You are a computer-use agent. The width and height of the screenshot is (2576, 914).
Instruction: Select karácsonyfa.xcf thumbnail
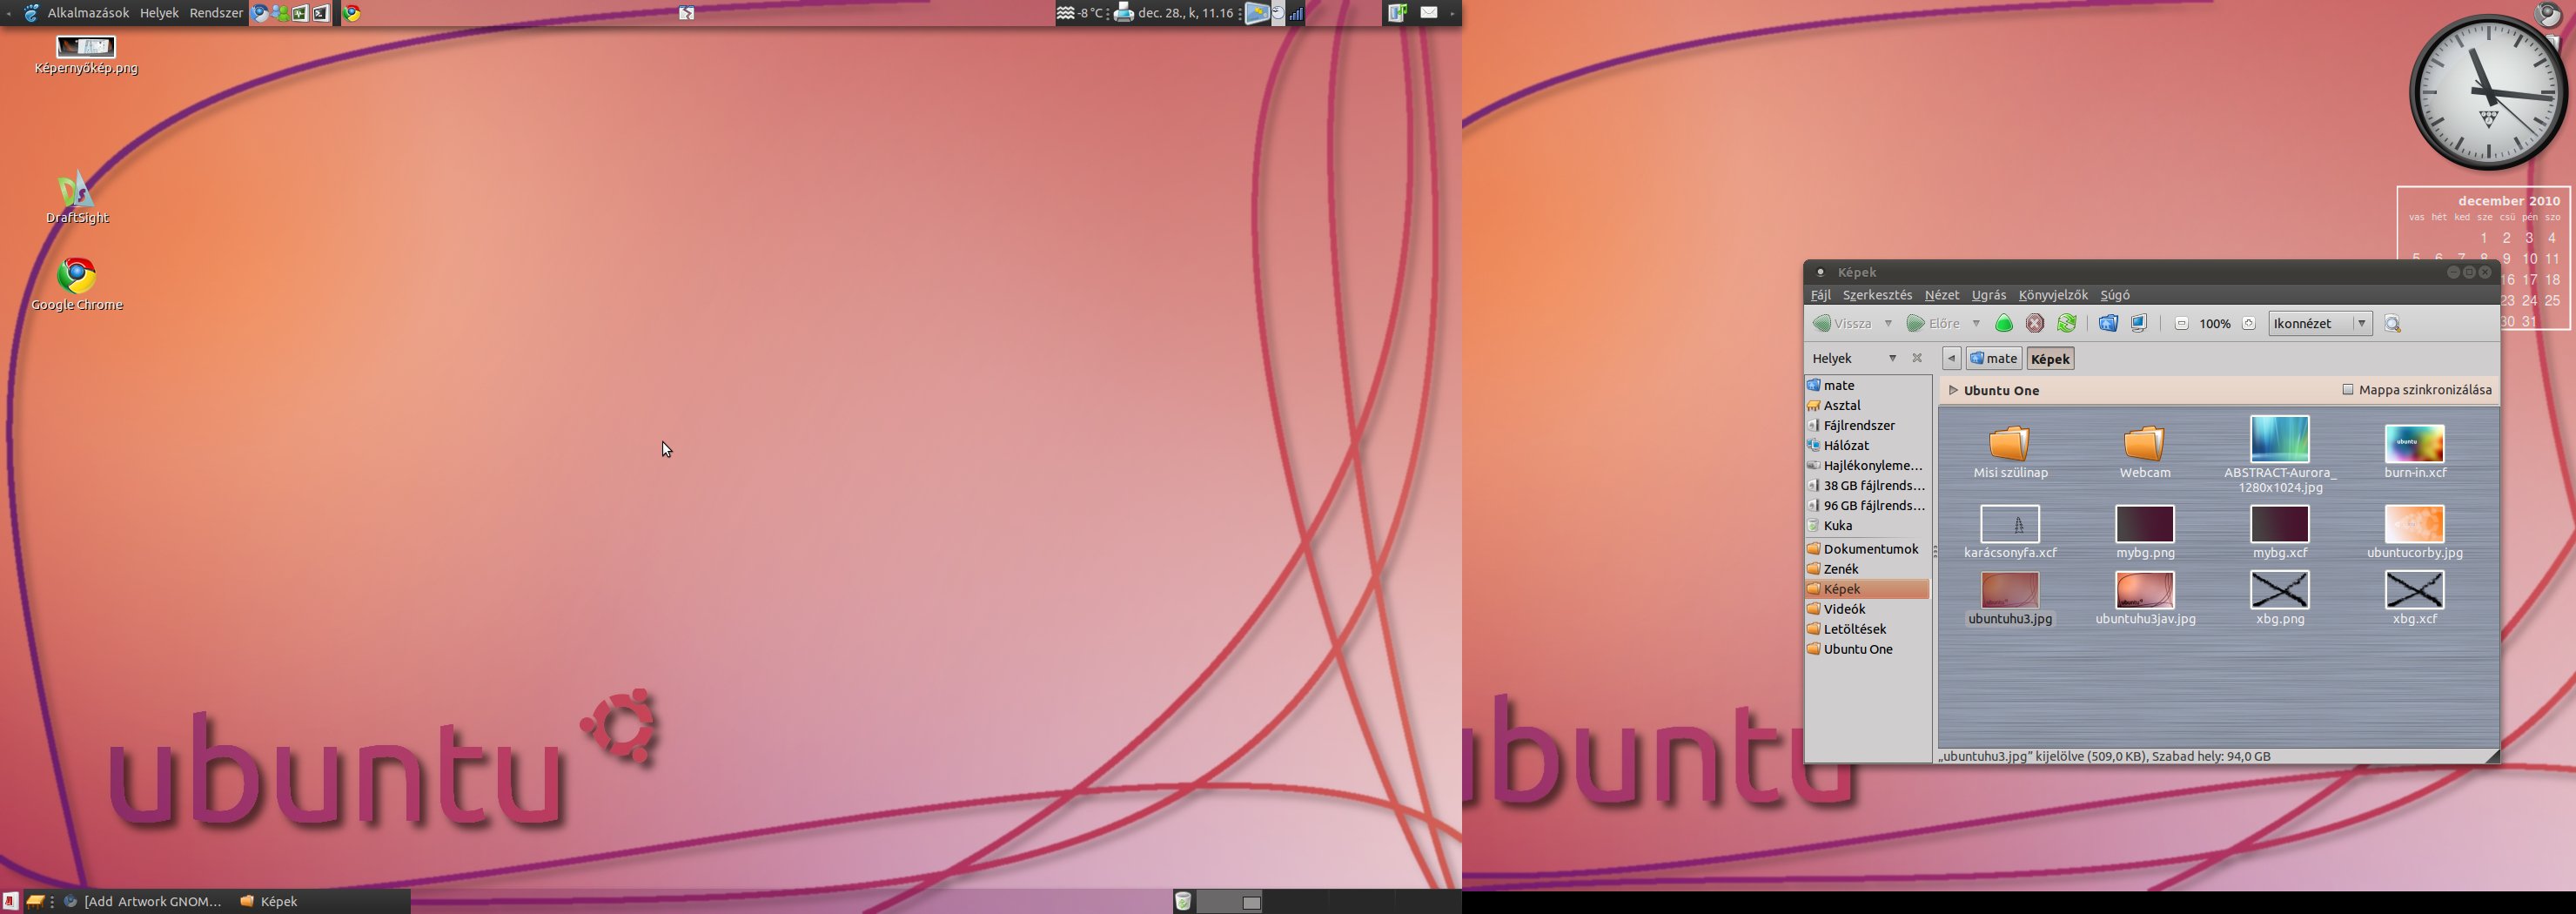(x=2010, y=524)
